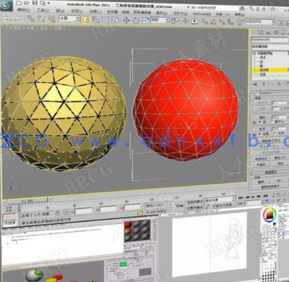This screenshot has height=282, width=289.
Task: Open the quick access toolbar dropdown arrow
Action: [x=49, y=3]
